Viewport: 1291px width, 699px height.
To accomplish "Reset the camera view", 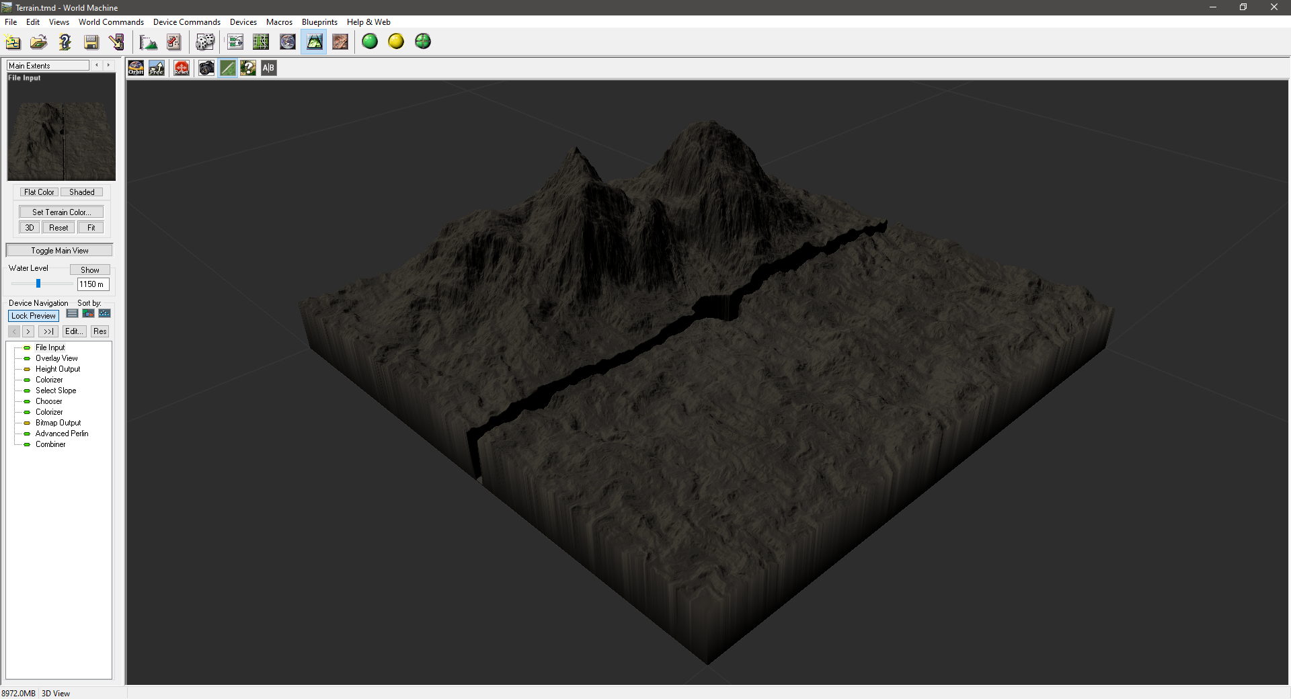I will click(x=182, y=68).
